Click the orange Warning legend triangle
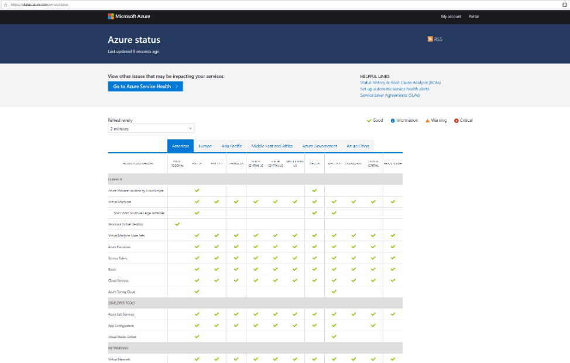 pos(427,121)
